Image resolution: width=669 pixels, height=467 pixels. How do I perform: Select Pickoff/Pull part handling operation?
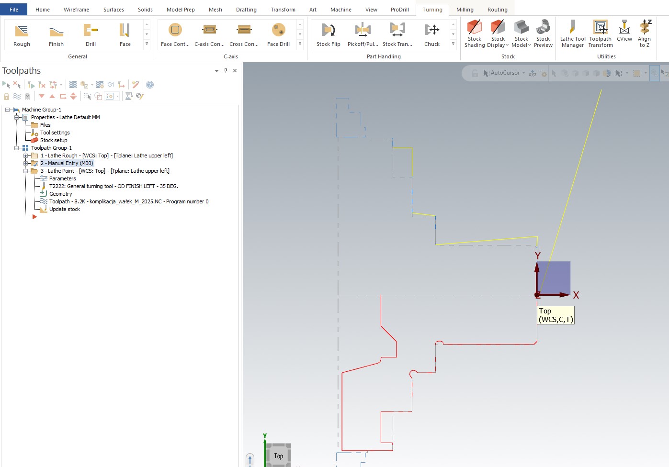[x=363, y=34]
